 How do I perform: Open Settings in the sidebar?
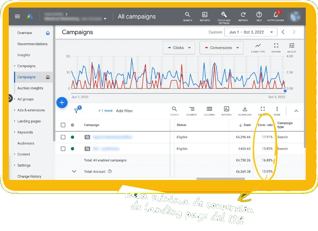pyautogui.click(x=24, y=165)
